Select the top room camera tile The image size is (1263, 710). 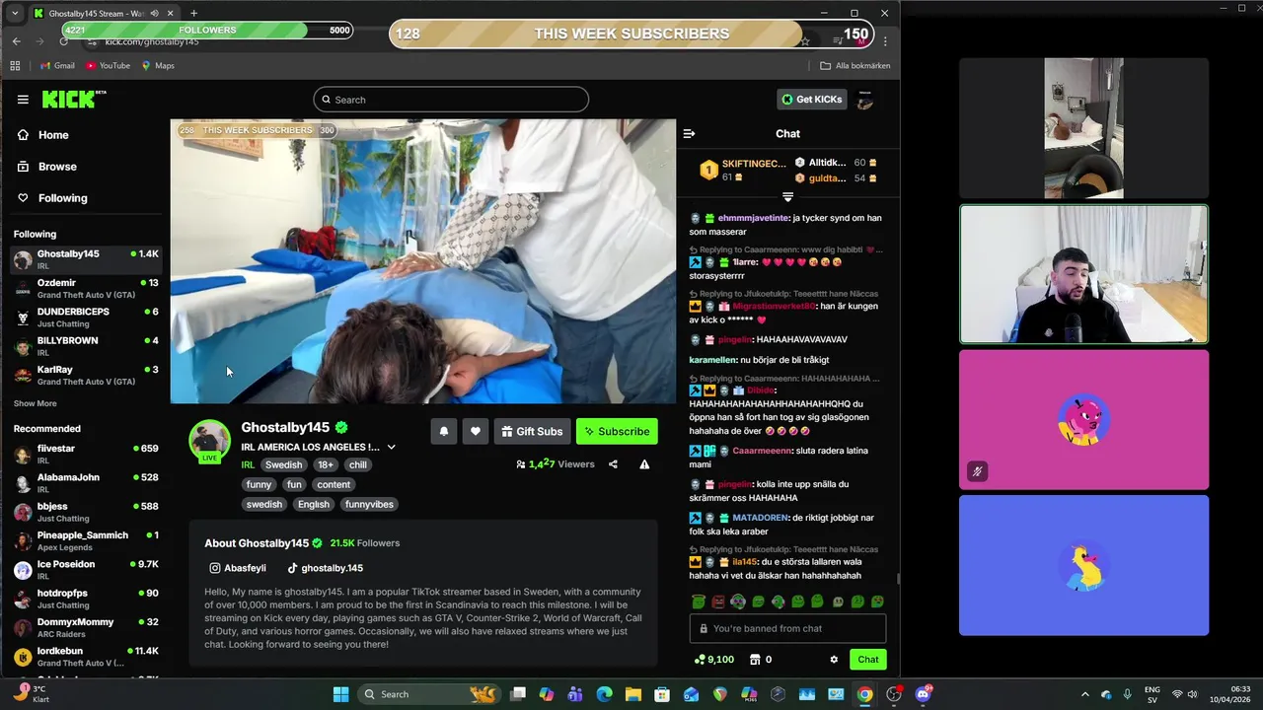click(x=1083, y=128)
